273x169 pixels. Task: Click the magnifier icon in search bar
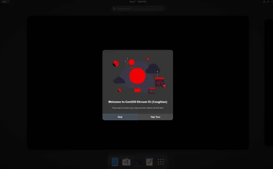click(x=115, y=8)
